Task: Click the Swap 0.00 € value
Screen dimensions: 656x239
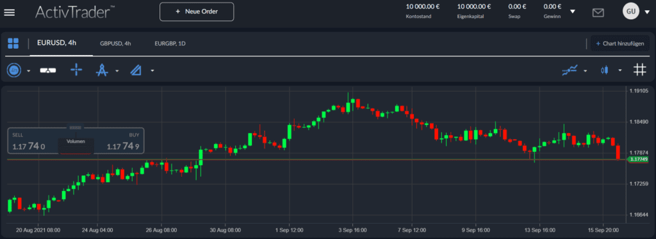Action: [x=517, y=6]
